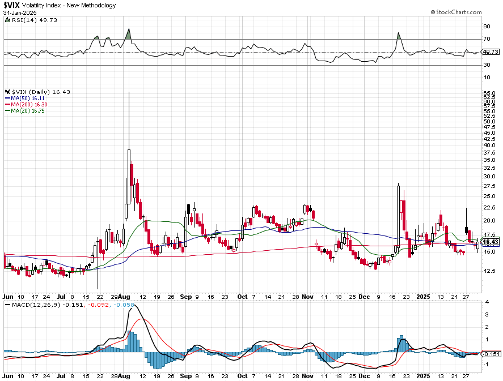Click the shaded August RSI overbought peak

pos(128,35)
